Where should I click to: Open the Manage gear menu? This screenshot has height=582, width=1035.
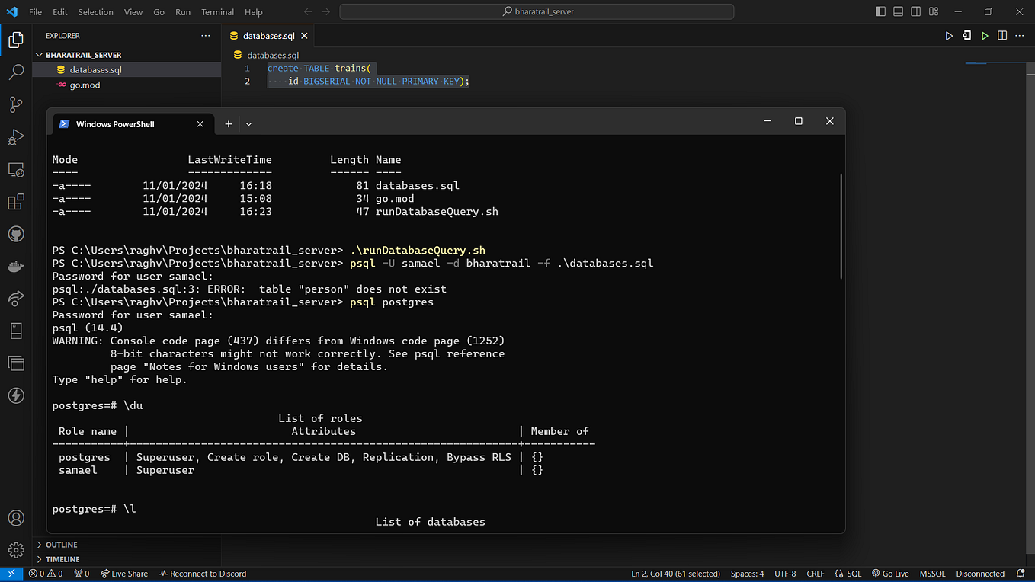click(x=15, y=550)
